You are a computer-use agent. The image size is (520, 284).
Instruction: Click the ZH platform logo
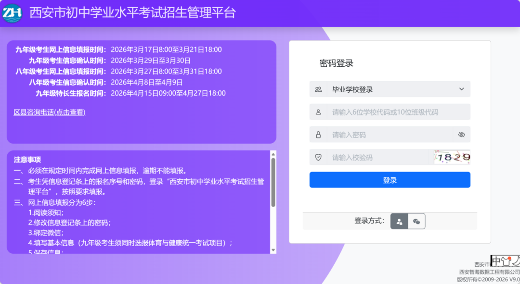[x=12, y=13]
